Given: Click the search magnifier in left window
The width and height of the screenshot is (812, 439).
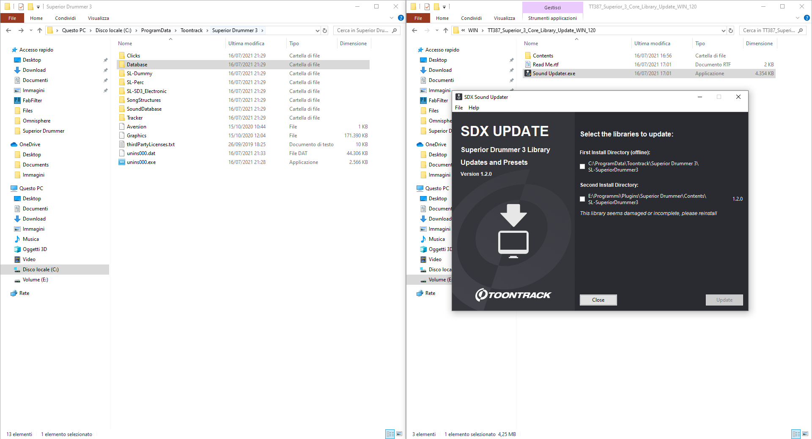Looking at the screenshot, I should tap(394, 30).
